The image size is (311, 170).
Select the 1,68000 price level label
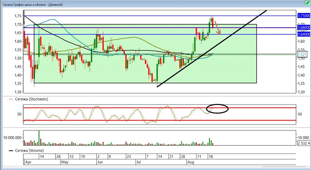[x=304, y=28]
